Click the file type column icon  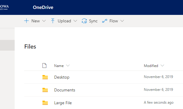(x=44, y=66)
